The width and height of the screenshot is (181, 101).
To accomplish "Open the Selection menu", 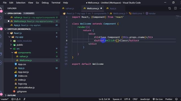I will (21, 3).
